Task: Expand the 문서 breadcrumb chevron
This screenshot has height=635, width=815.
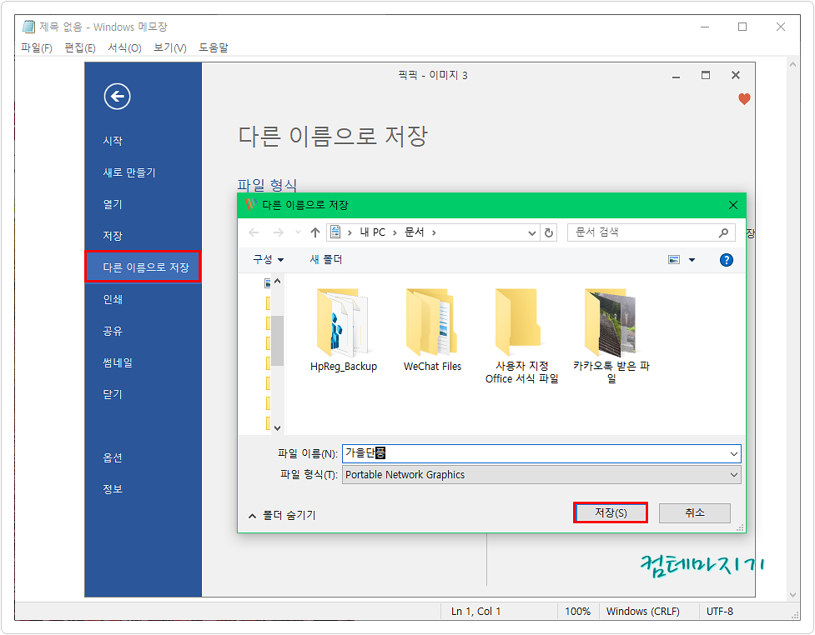Action: coord(434,232)
